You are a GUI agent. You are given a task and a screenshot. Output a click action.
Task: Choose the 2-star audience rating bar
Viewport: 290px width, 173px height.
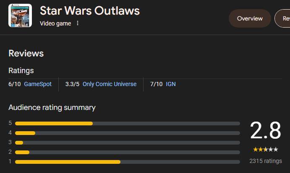click(127, 152)
